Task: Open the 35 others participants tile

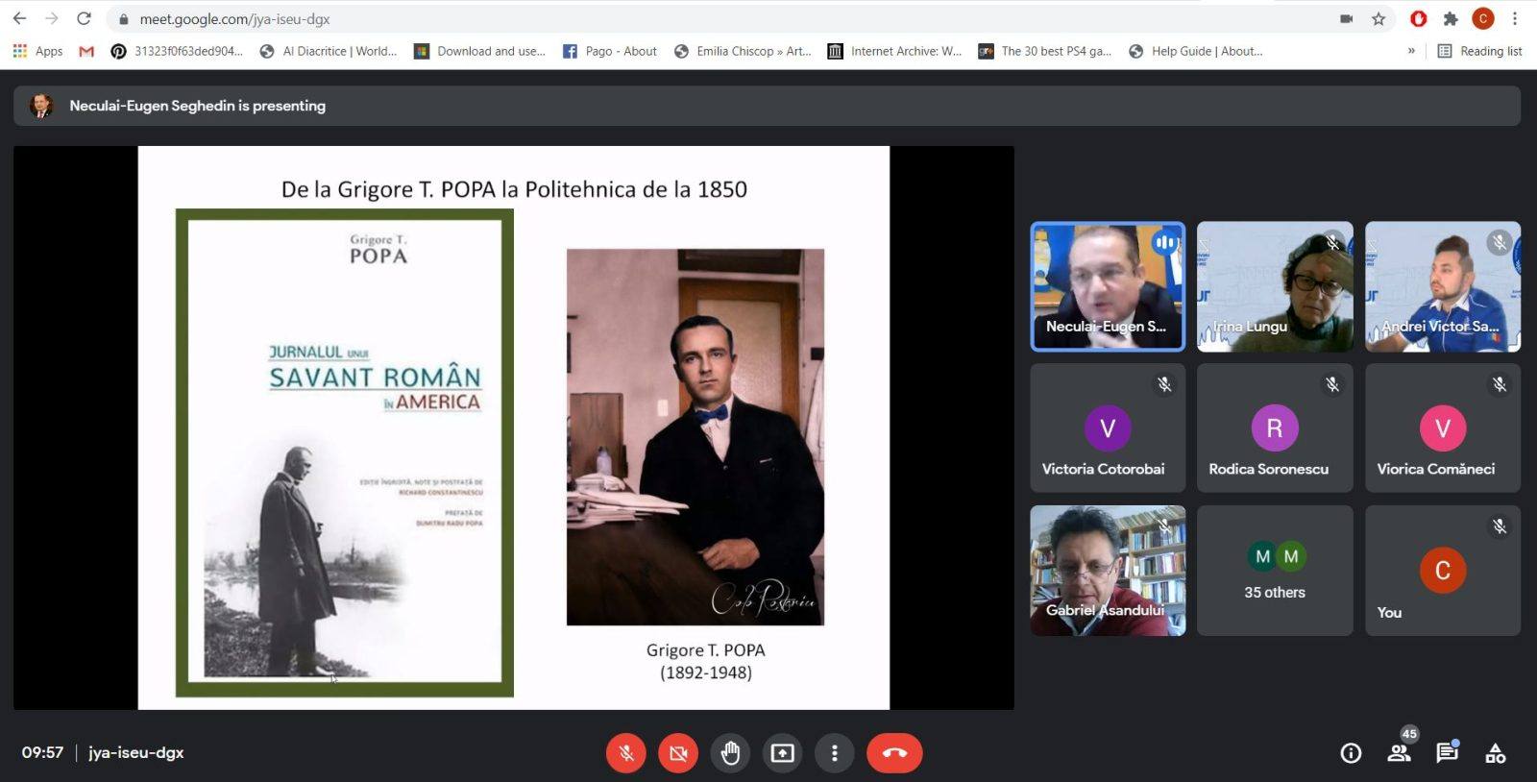Action: [1275, 571]
